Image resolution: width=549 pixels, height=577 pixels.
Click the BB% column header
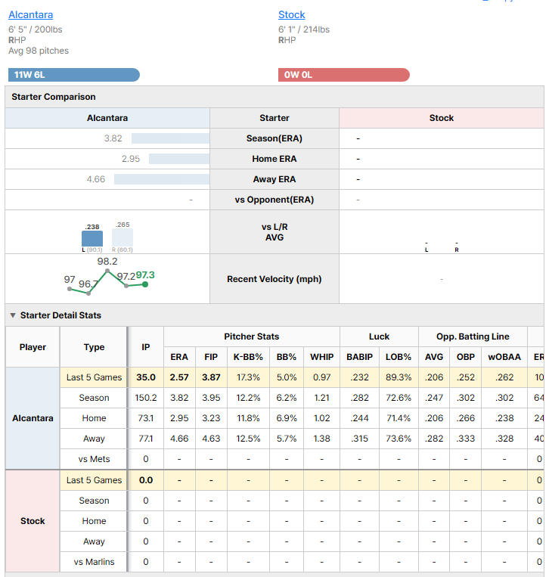click(x=287, y=357)
